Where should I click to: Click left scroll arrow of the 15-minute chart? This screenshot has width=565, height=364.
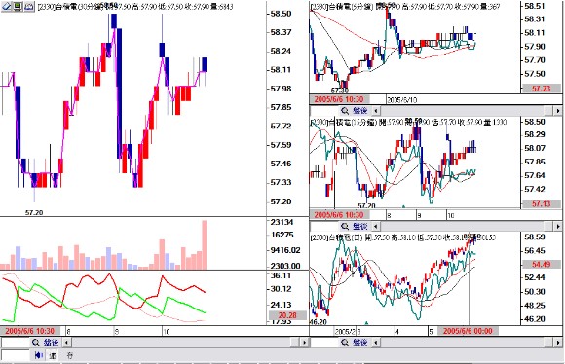point(376,226)
